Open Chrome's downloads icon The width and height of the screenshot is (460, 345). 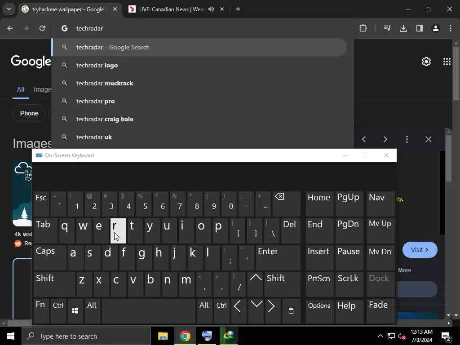click(x=403, y=28)
